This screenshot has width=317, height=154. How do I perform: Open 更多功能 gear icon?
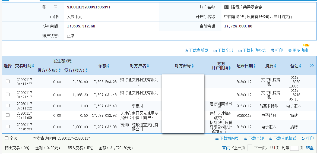pos(290,51)
